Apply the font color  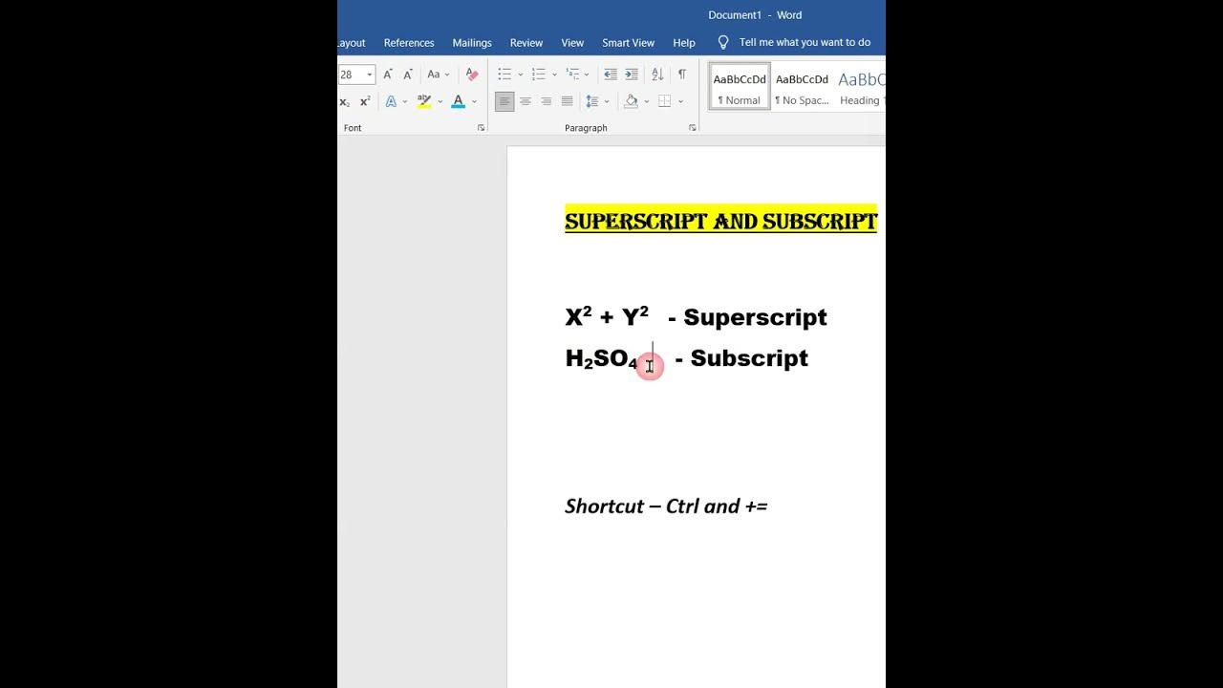click(x=459, y=101)
